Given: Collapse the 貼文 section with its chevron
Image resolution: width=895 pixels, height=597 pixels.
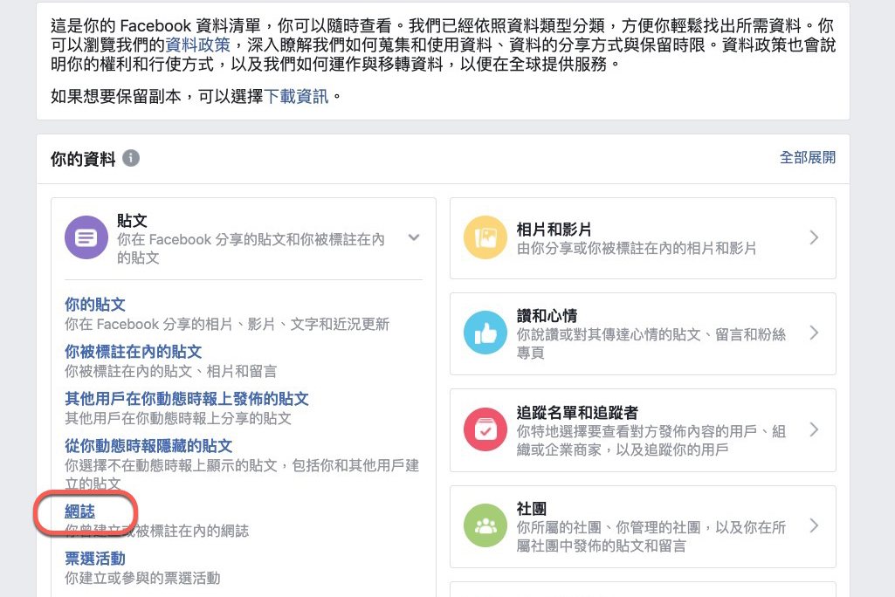Looking at the screenshot, I should pos(414,236).
